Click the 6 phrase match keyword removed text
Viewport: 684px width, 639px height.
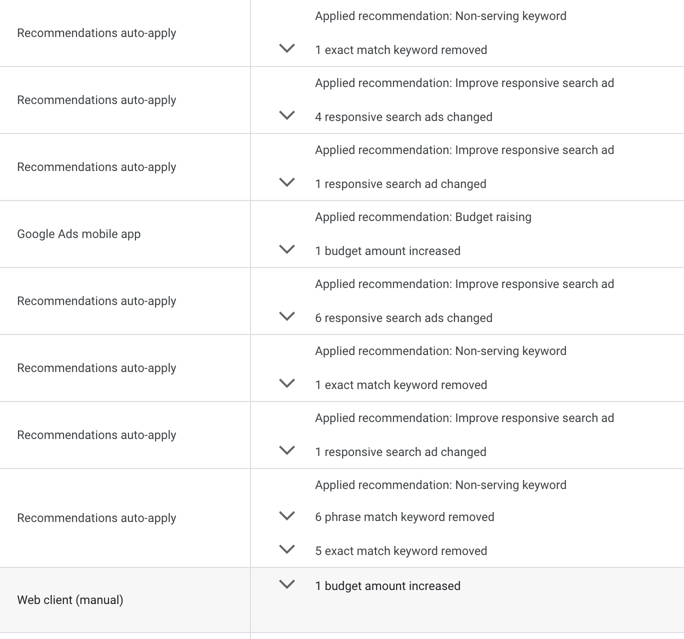[x=404, y=516]
